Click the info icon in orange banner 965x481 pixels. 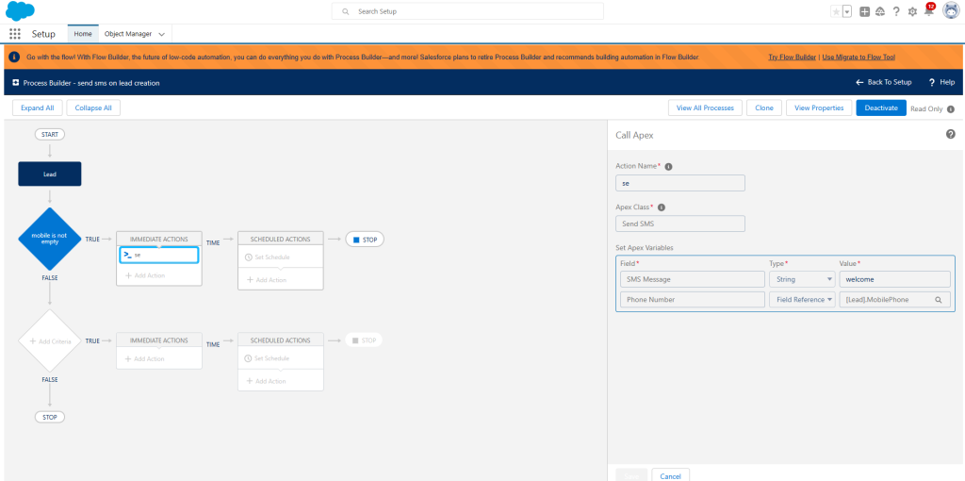14,57
